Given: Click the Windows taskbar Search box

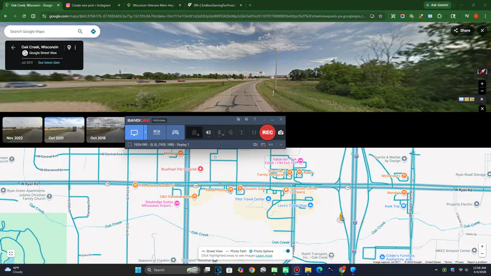Looking at the screenshot, I should (x=172, y=270).
